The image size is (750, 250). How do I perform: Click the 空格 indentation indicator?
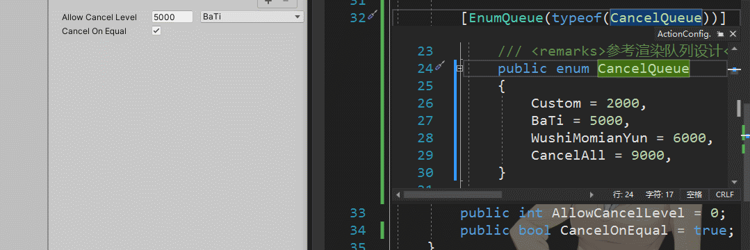tap(694, 194)
